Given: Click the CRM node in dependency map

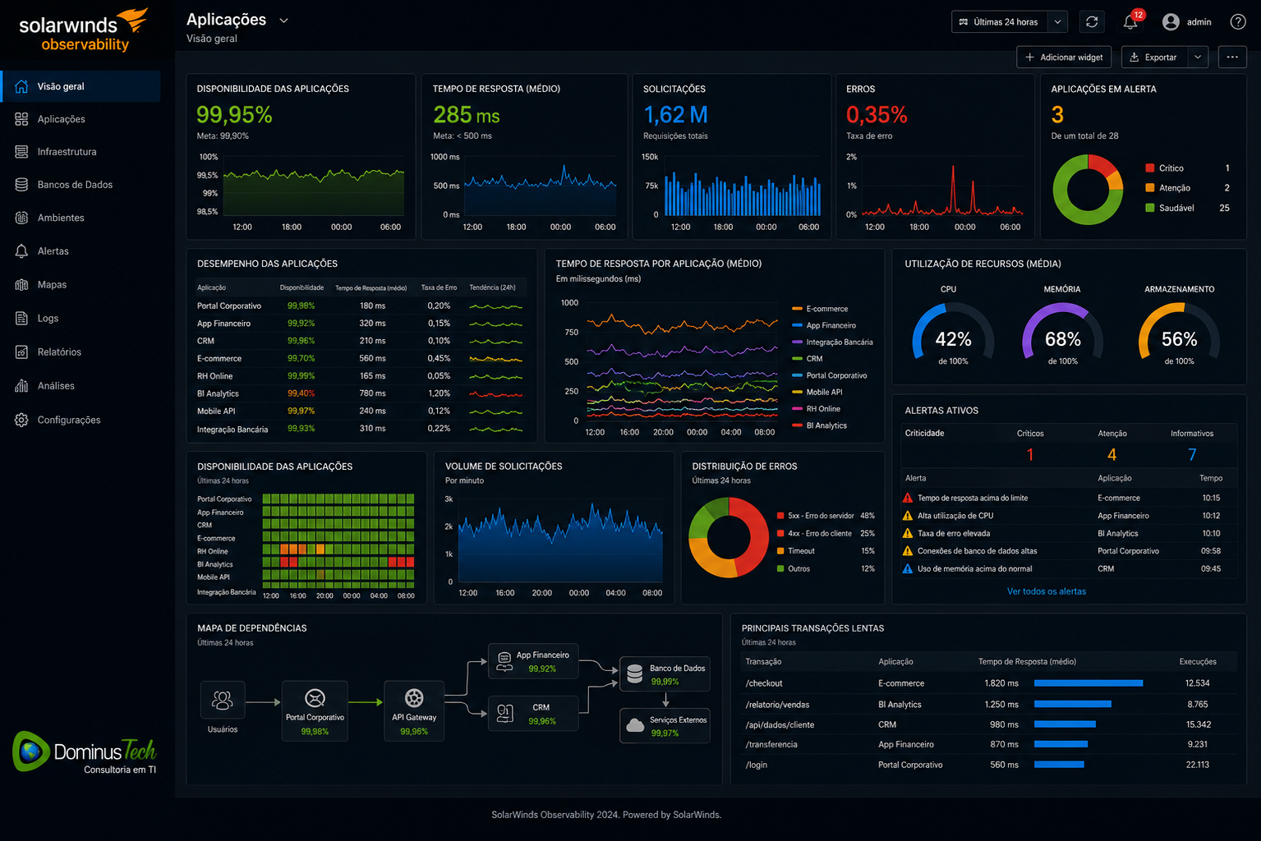Looking at the screenshot, I should pyautogui.click(x=534, y=714).
